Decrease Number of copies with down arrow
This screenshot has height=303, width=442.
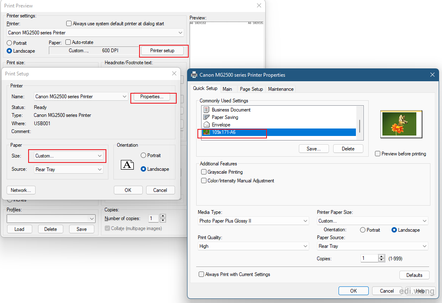[163, 221]
